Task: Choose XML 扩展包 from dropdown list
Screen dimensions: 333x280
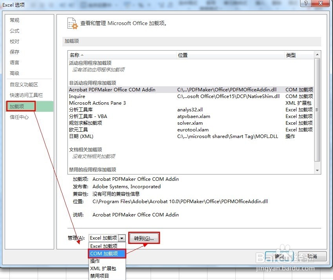Action: click(107, 269)
